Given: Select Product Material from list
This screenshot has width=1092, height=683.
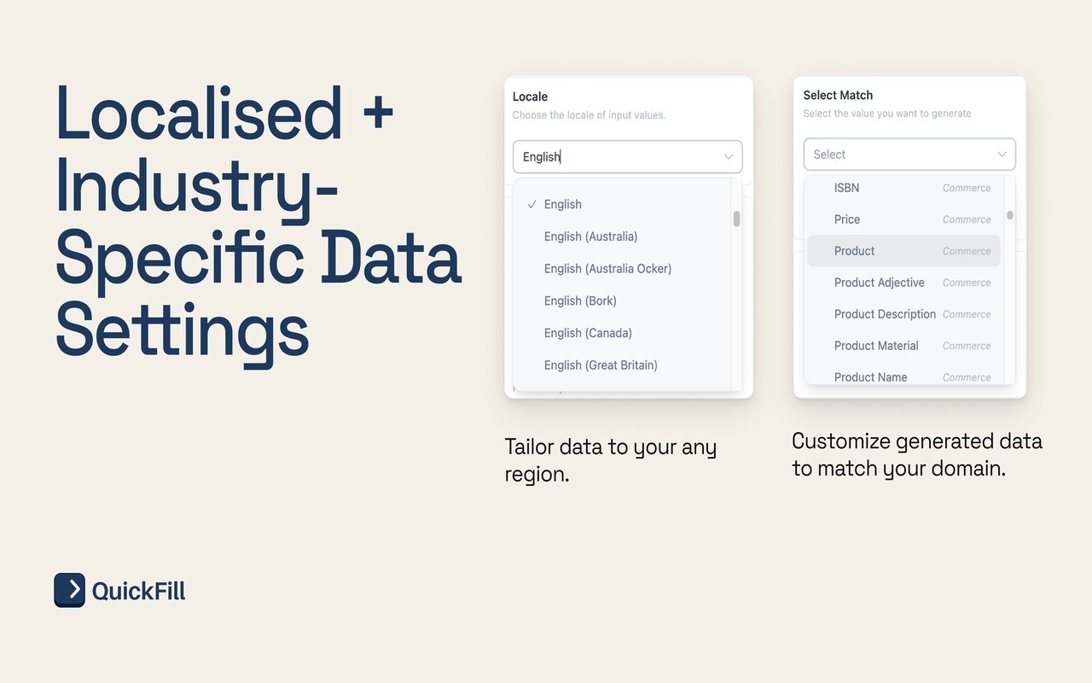Looking at the screenshot, I should coord(876,346).
